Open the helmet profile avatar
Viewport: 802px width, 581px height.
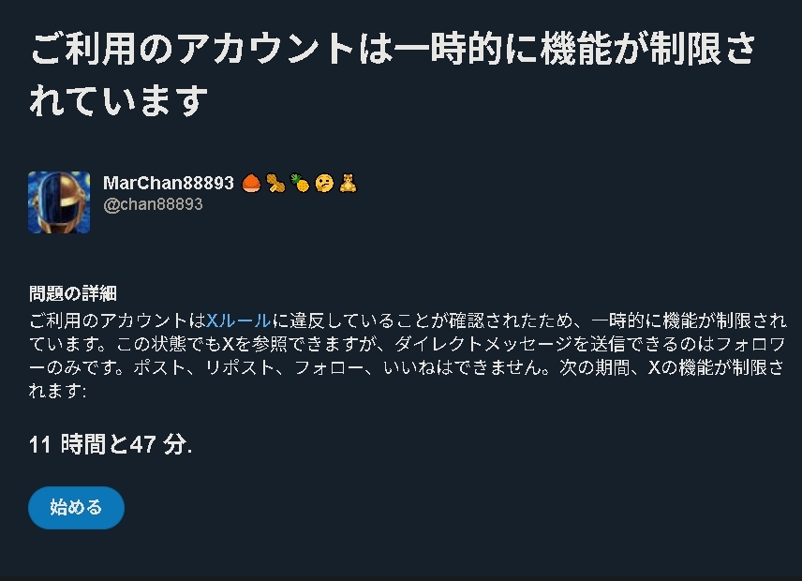click(59, 202)
